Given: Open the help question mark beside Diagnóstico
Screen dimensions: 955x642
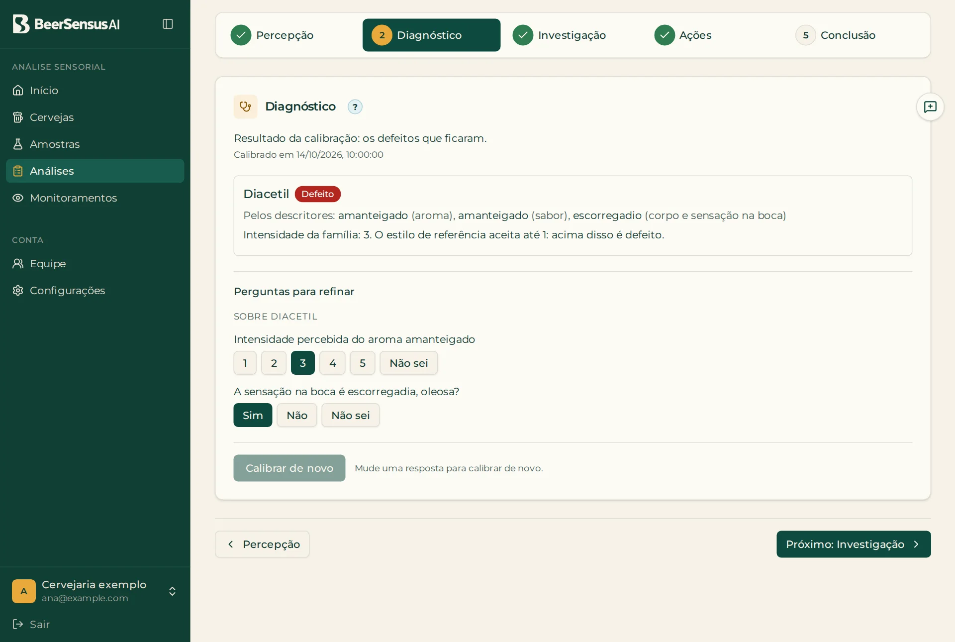Looking at the screenshot, I should tap(355, 107).
